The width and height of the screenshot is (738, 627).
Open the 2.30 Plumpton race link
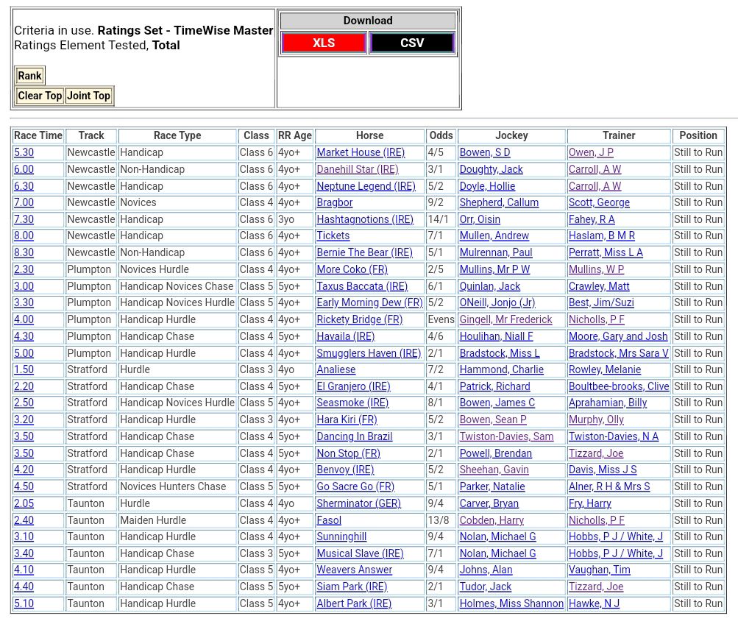click(24, 269)
